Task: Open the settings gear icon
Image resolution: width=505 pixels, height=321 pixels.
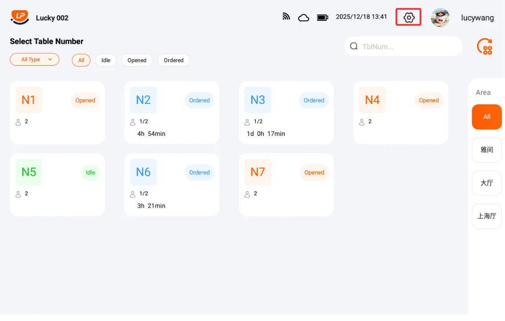Action: pos(409,17)
